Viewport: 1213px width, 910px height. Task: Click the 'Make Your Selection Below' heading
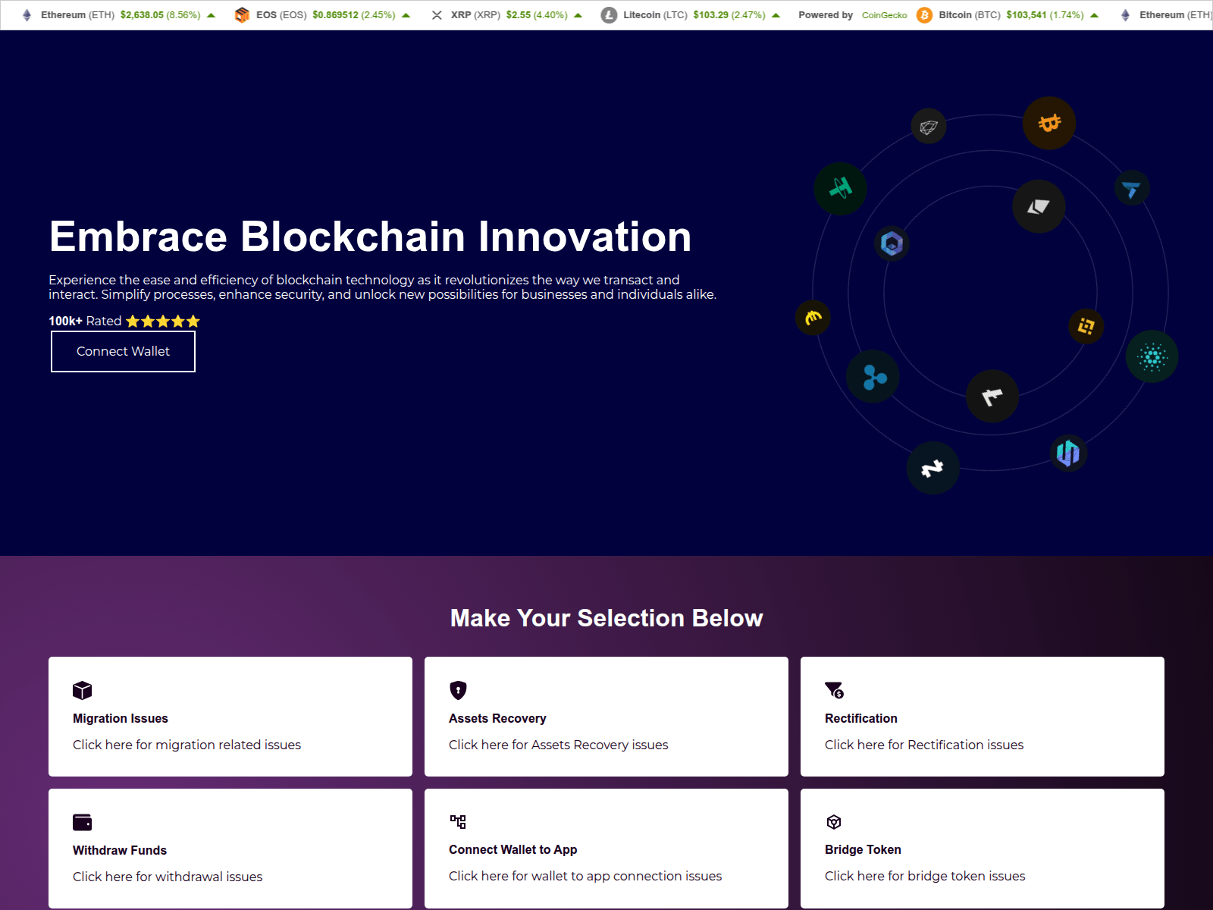(x=606, y=618)
